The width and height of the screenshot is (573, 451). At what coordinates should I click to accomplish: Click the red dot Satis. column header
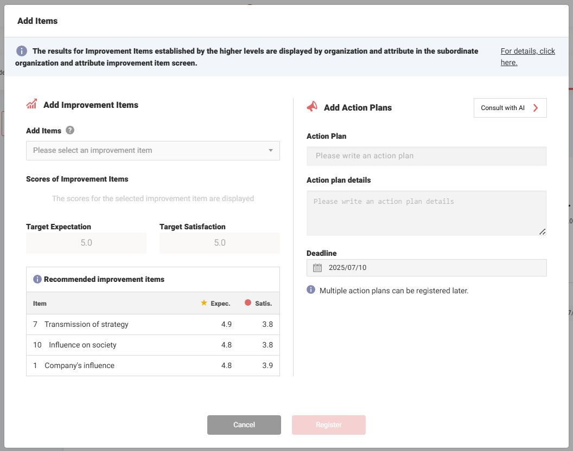pos(248,303)
